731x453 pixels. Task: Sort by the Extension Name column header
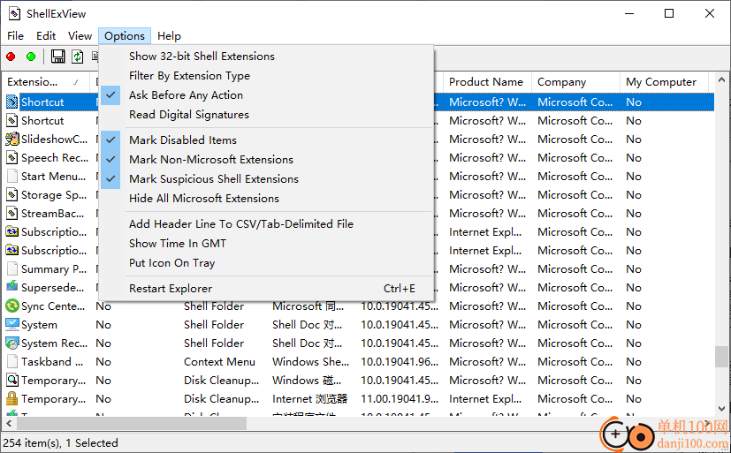click(46, 82)
